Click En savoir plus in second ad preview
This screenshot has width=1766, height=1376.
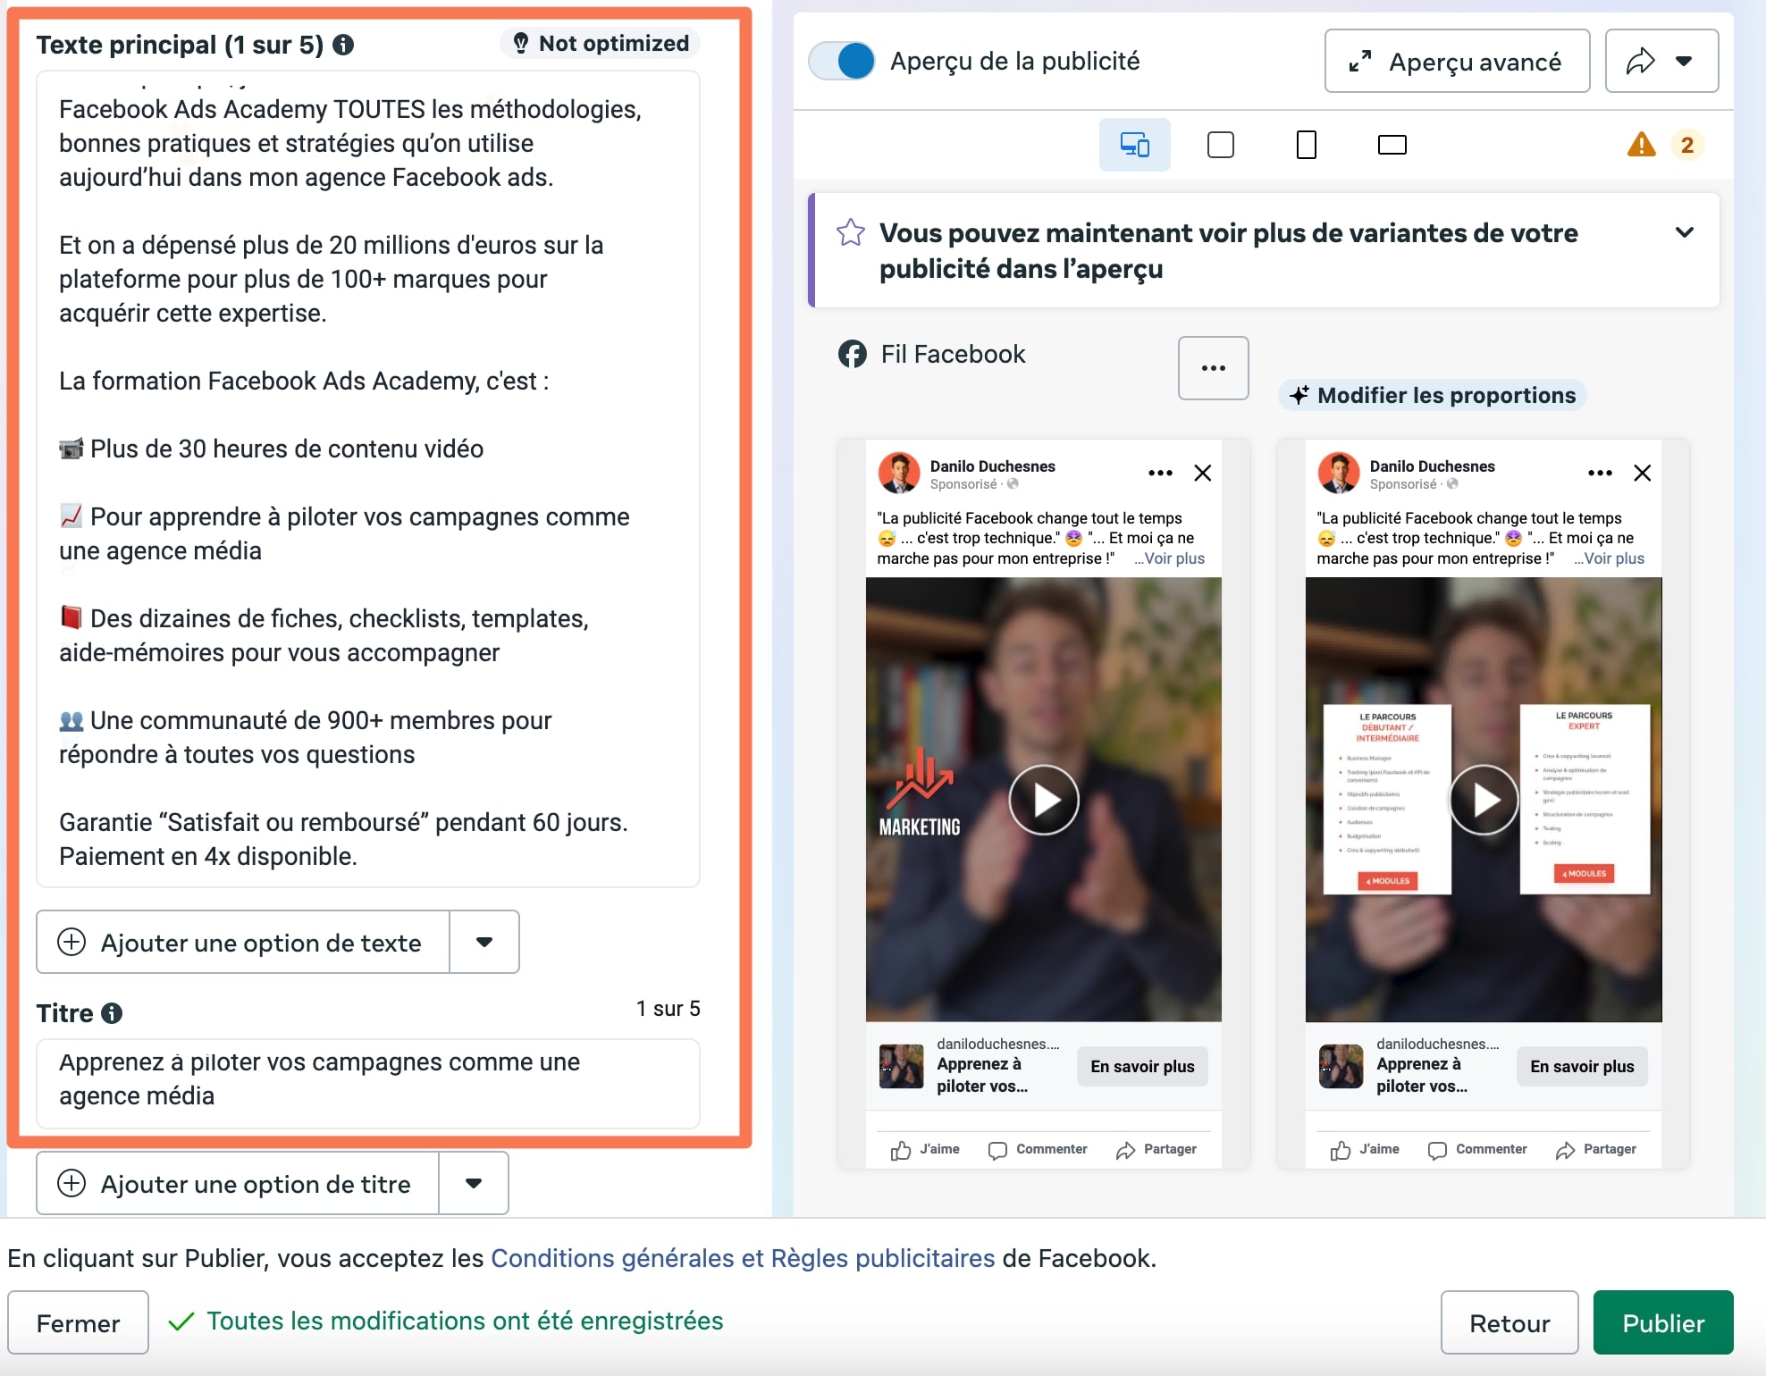click(x=1582, y=1066)
